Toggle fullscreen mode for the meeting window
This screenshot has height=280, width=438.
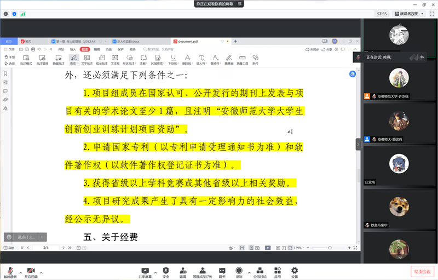tap(430, 13)
